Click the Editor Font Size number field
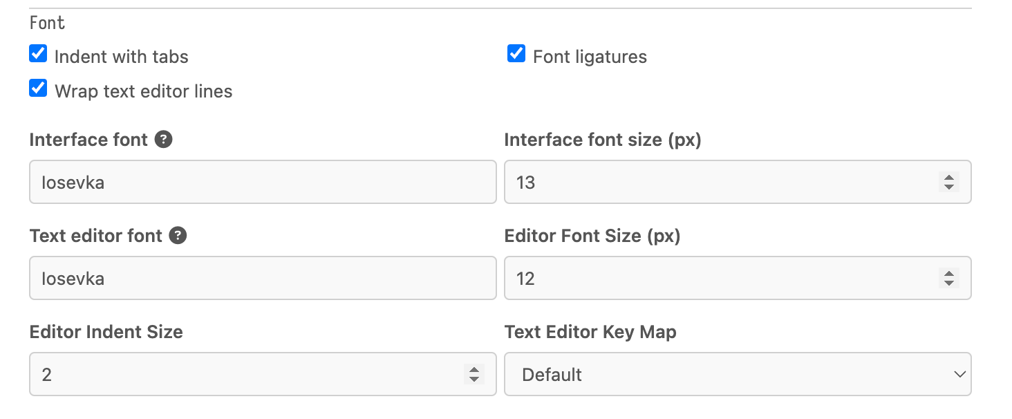The width and height of the screenshot is (1012, 419). click(x=719, y=279)
